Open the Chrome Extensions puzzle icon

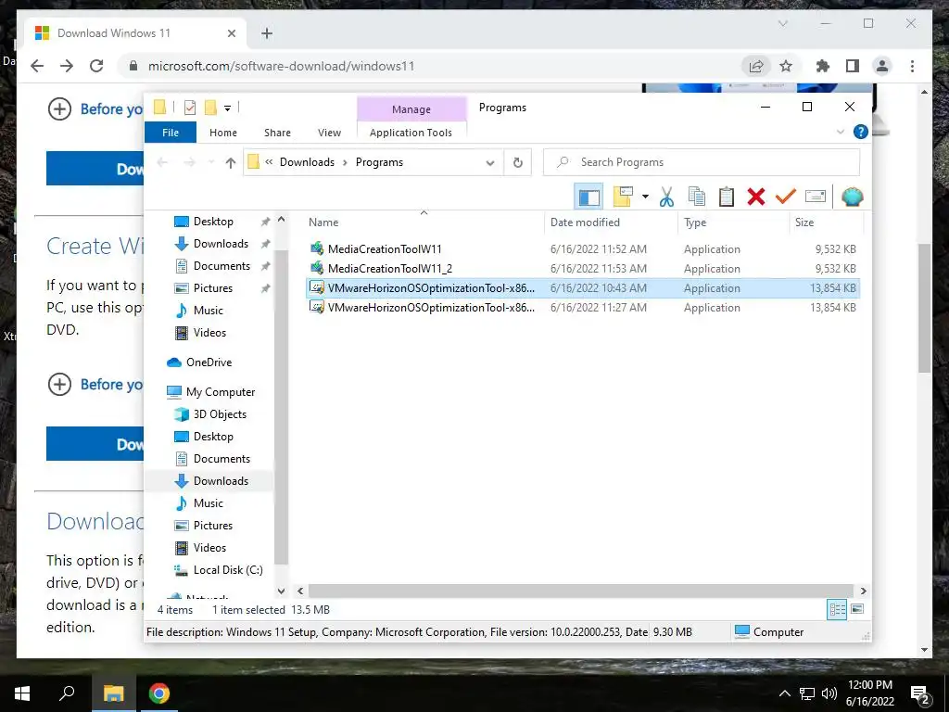tap(823, 66)
